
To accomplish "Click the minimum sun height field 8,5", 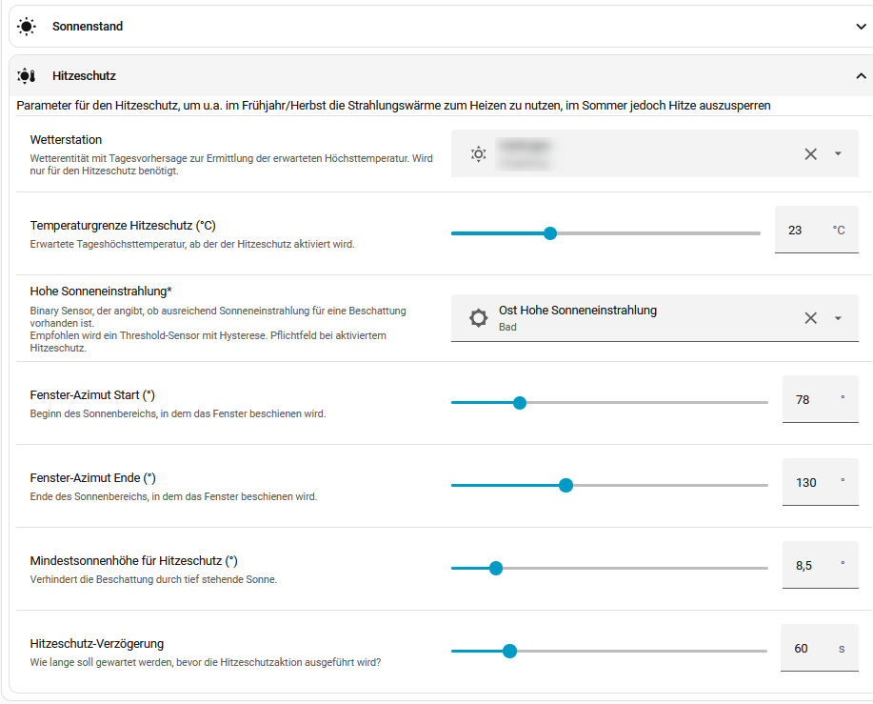I will pos(820,565).
